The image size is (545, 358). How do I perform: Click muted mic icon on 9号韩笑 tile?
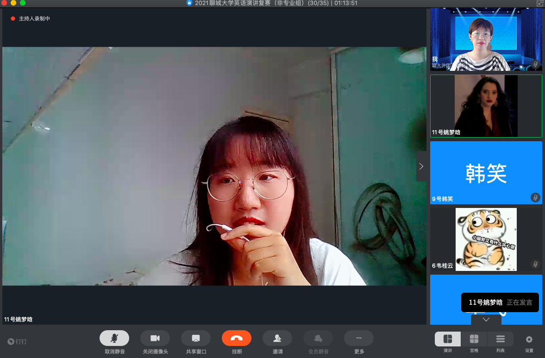coord(535,198)
